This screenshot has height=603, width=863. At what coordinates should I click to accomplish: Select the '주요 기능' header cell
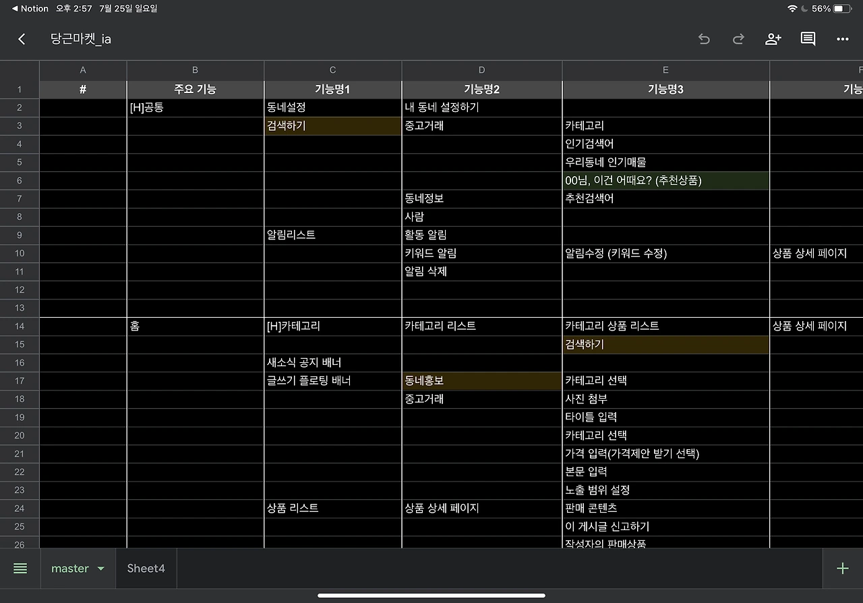(196, 90)
